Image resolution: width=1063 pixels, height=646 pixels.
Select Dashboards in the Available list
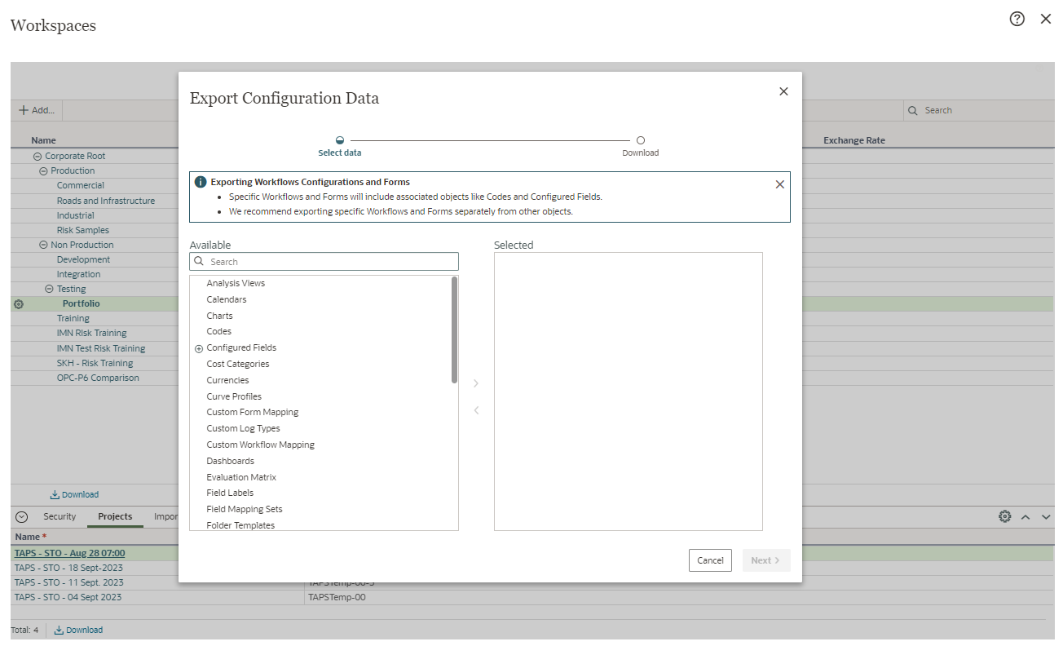(230, 461)
